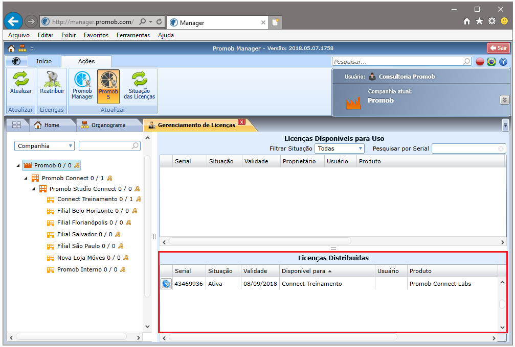
Task: Click the tree search input field
Action: tap(110, 146)
